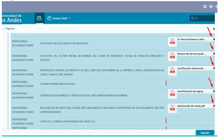Remove the certificación laboral attachment
This screenshot has width=221, height=140.
pos(214,68)
